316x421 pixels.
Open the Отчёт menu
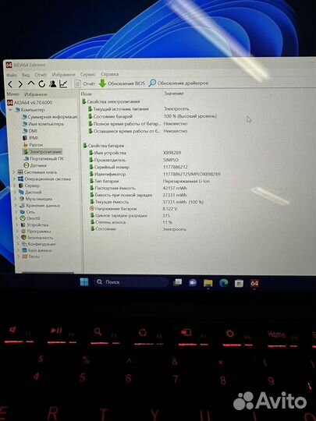pos(41,74)
